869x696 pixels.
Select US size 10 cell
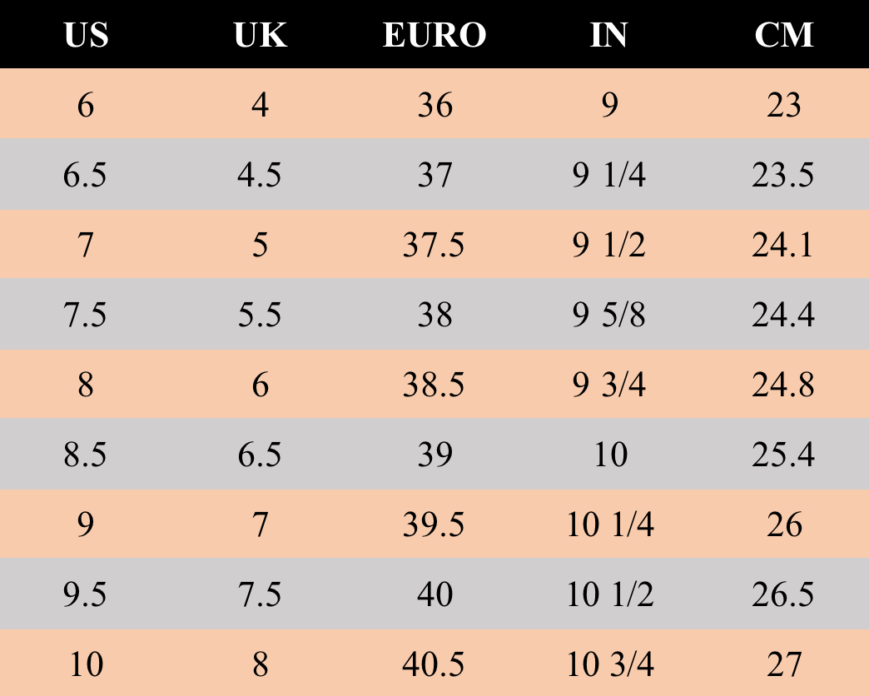(86, 665)
